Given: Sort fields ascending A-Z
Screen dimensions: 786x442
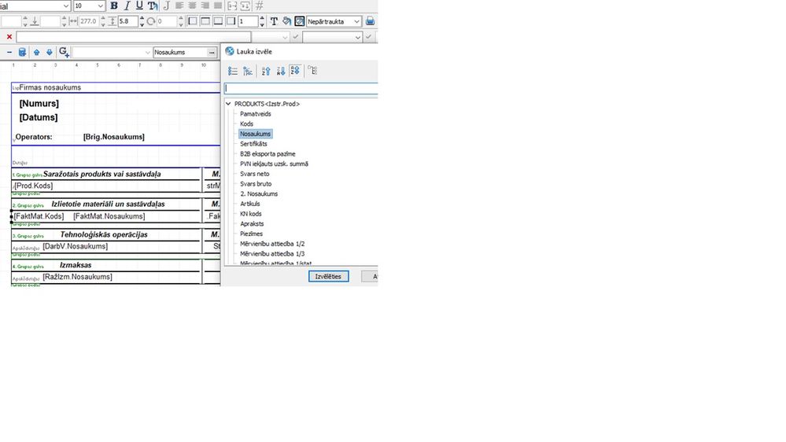Looking at the screenshot, I should pyautogui.click(x=266, y=71).
